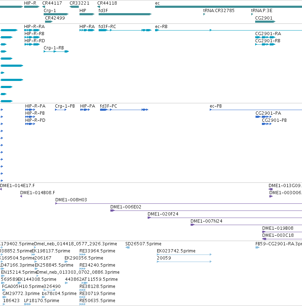Screen dimensions: 302x306
Task: Select the GM29772.3prime EST label
Action: 21,293
